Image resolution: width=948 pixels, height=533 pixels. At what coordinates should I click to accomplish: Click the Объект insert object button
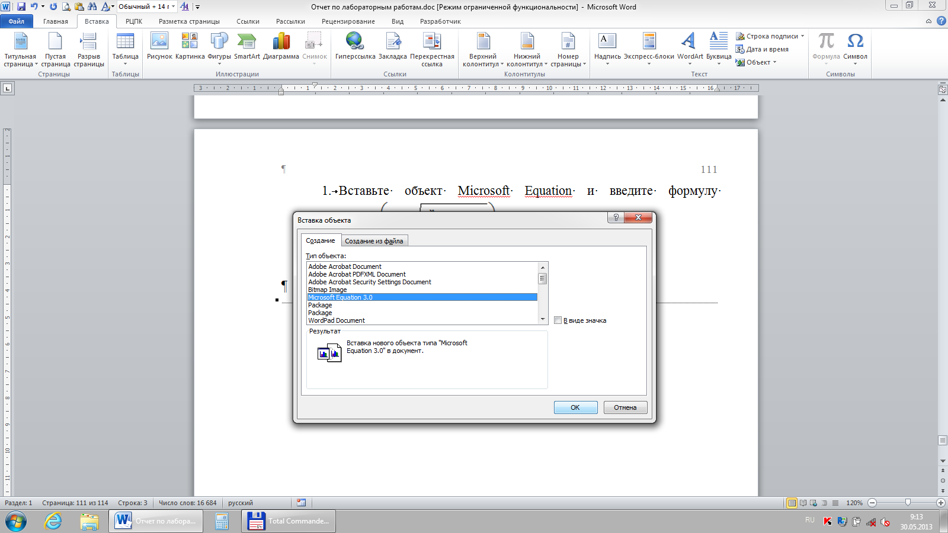click(x=753, y=62)
